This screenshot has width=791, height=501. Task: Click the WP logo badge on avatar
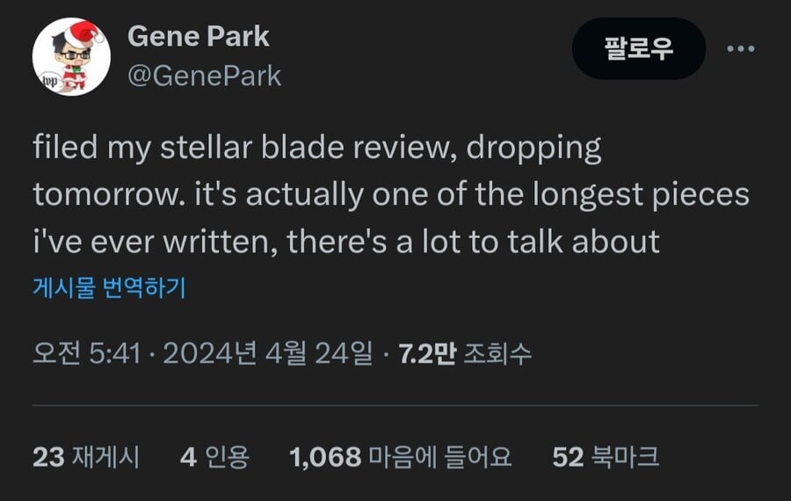point(50,81)
